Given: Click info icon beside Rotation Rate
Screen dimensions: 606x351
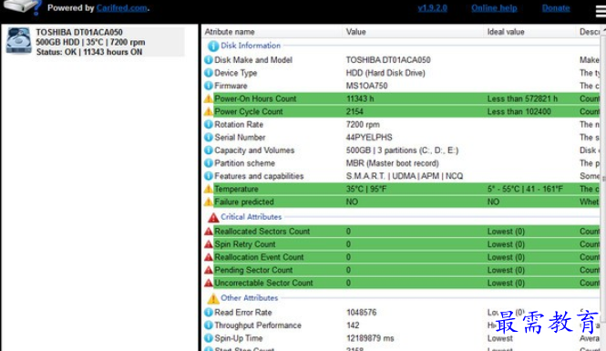Looking at the screenshot, I should click(209, 124).
